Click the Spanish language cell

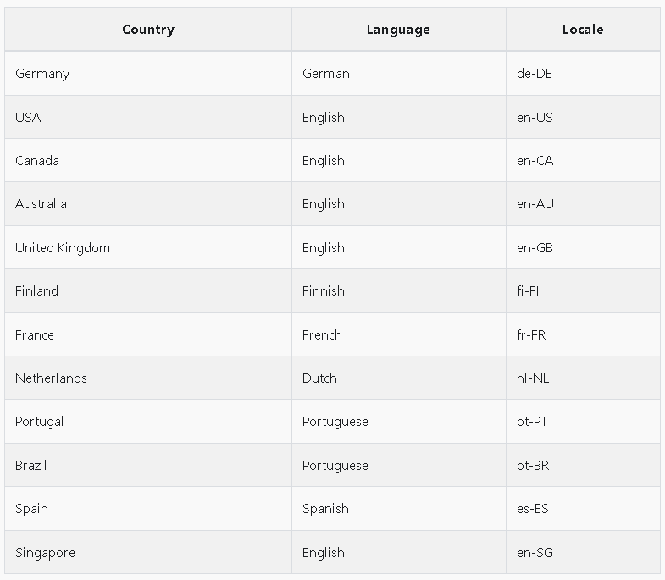325,509
